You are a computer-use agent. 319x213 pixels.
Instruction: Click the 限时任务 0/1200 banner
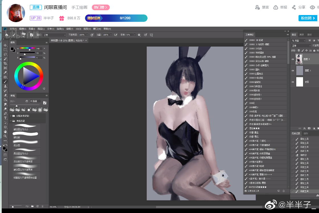116,18
